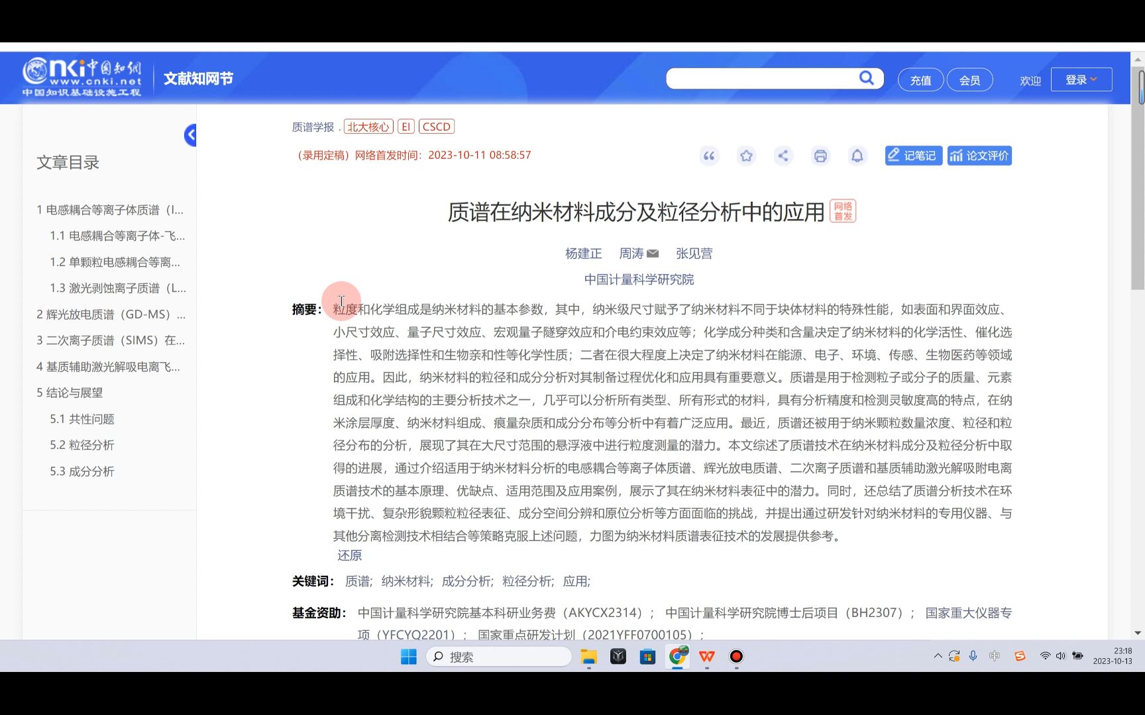Click the sync refresh tray icon
Viewport: 1145px width, 715px height.
click(954, 656)
